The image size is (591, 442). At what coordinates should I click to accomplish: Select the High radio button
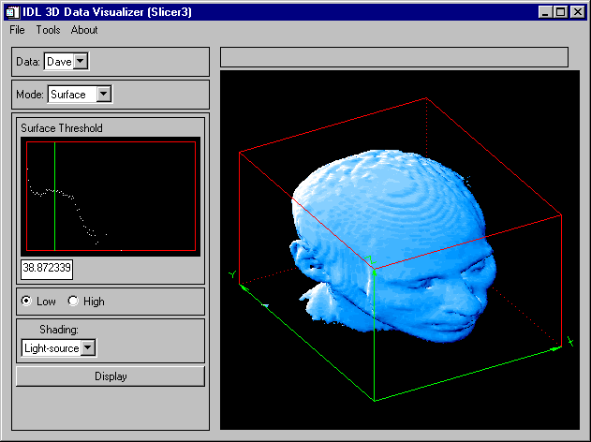pyautogui.click(x=73, y=301)
